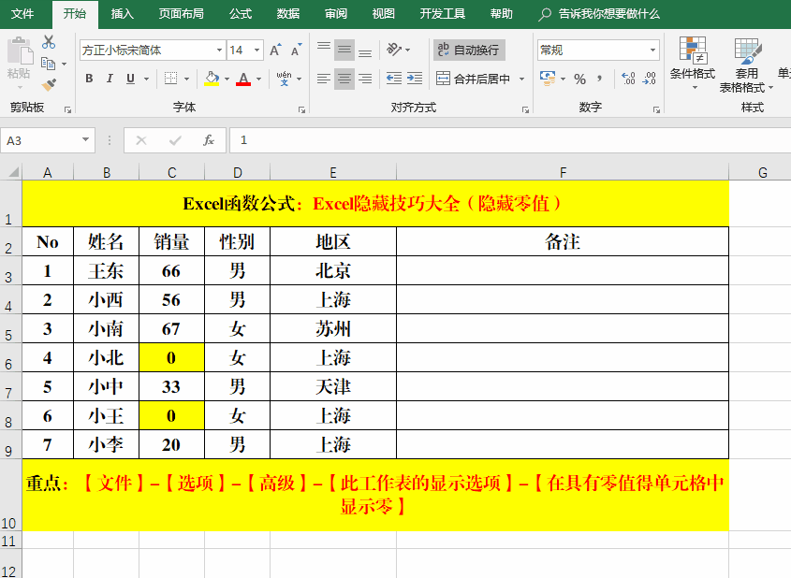Open the 文件 file tab

[x=22, y=14]
